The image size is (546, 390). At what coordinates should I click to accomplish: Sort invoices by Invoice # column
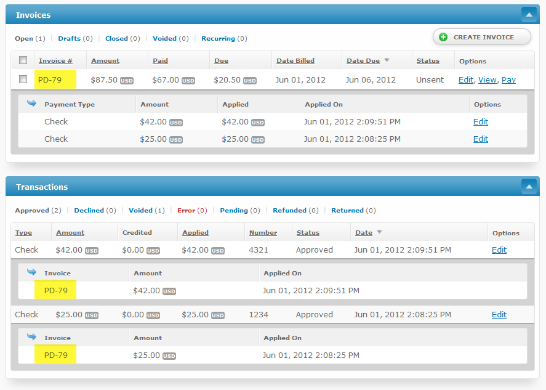[x=55, y=61]
